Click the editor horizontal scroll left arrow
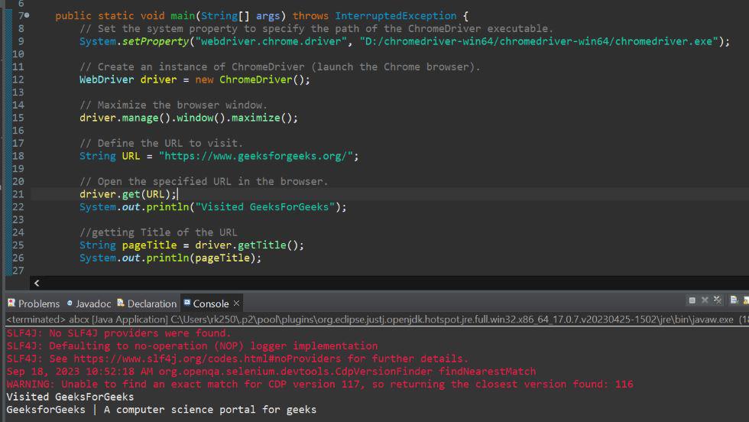 [37, 283]
